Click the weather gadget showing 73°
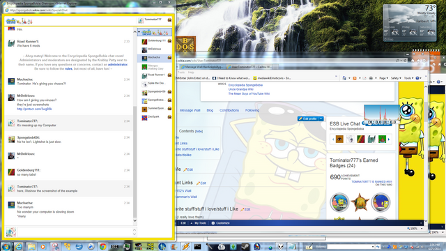Image resolution: width=446 pixels, height=251 pixels. [410, 23]
